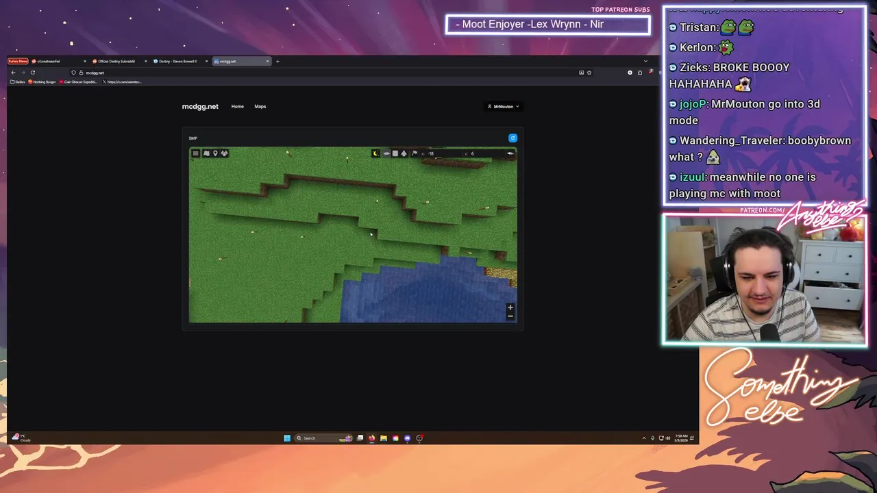Screen dimensions: 877x493
Task: Open map in fullscreen via blue button
Action: click(512, 138)
